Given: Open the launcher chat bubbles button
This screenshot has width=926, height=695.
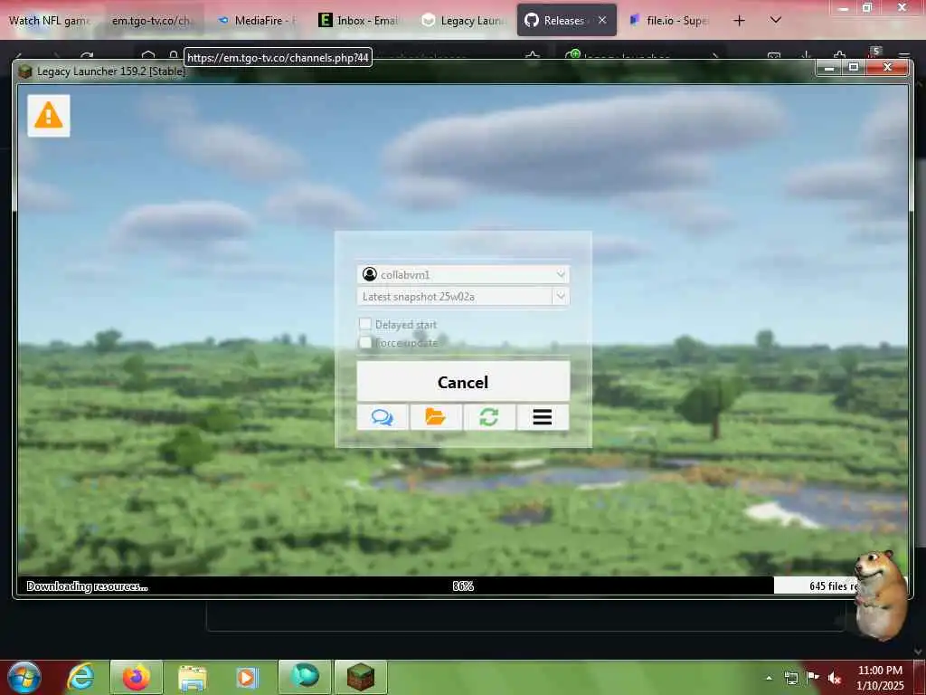Looking at the screenshot, I should 383,417.
